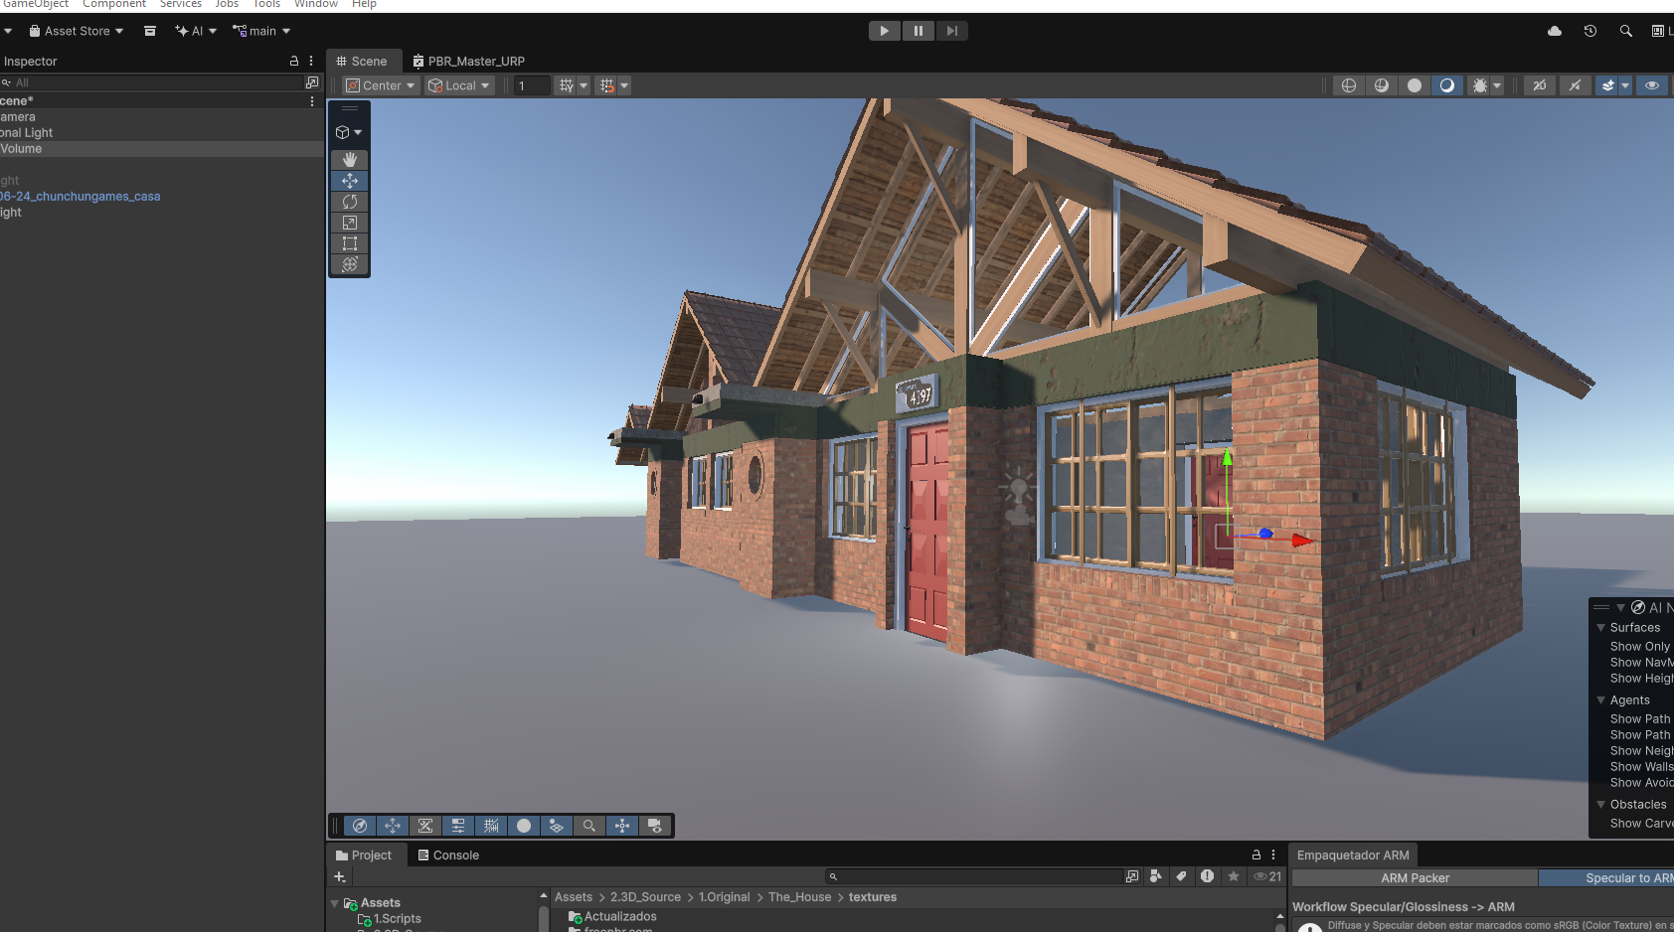Click the grid snap size field
The width and height of the screenshot is (1674, 932).
(x=532, y=85)
